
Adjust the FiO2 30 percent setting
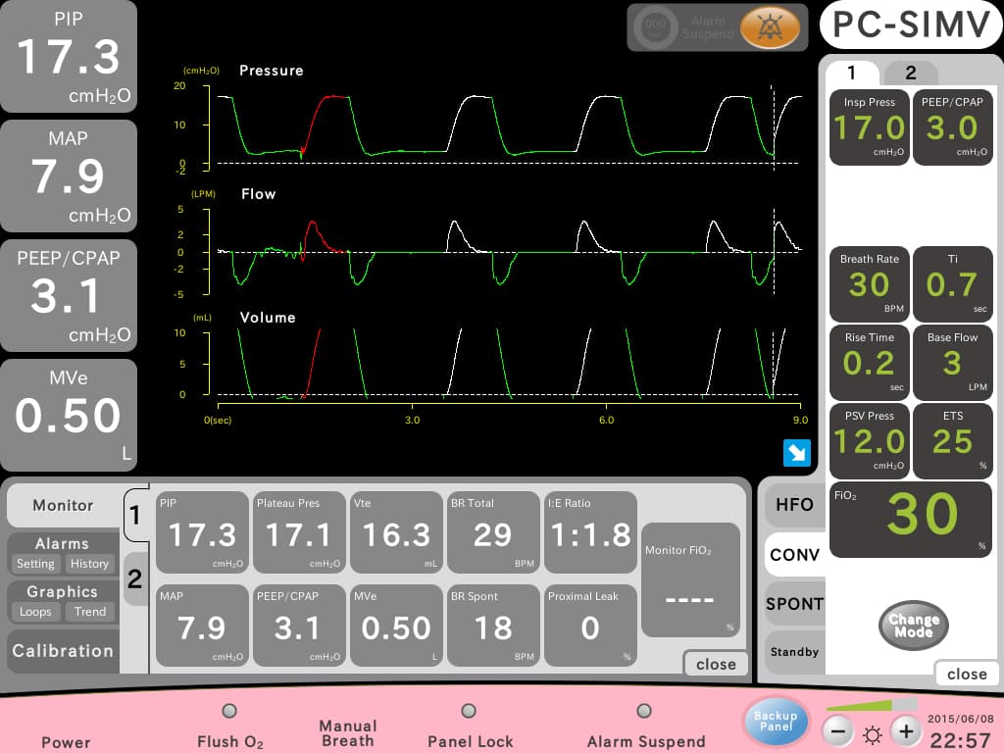pos(911,520)
